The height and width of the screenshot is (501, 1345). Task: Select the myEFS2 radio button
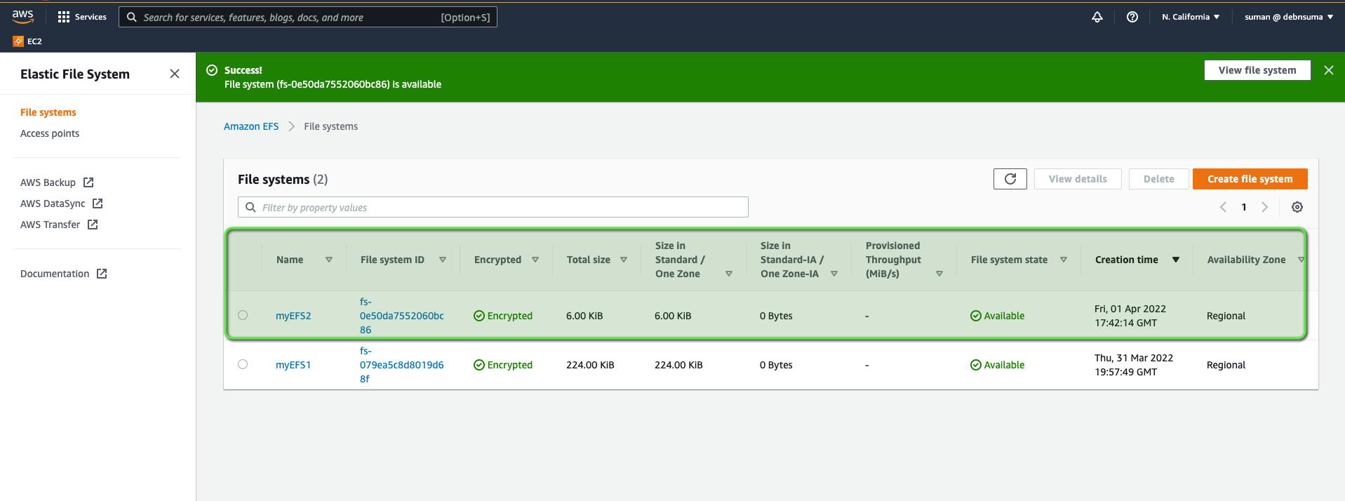coord(243,315)
